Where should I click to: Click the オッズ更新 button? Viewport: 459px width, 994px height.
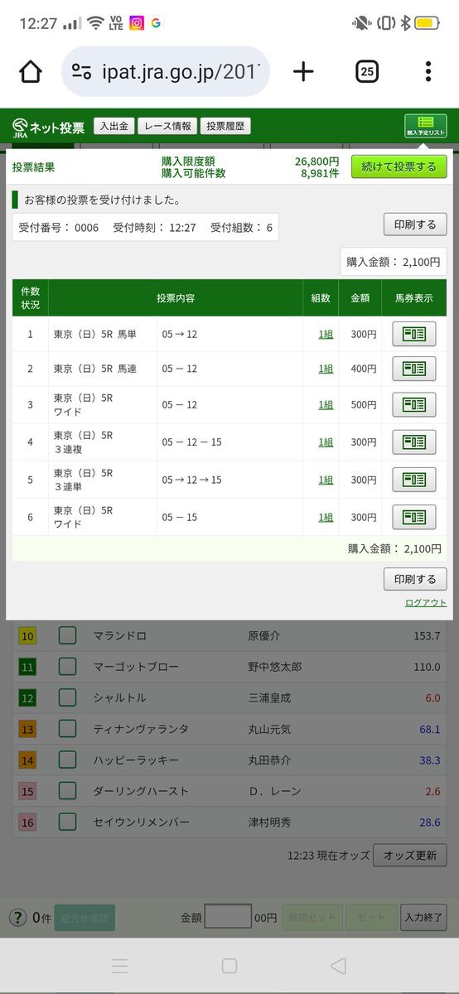pos(410,855)
